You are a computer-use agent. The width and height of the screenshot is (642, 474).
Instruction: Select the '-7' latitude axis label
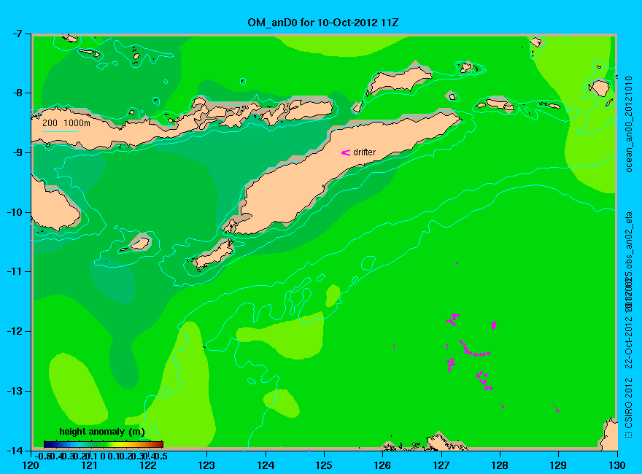click(x=18, y=34)
